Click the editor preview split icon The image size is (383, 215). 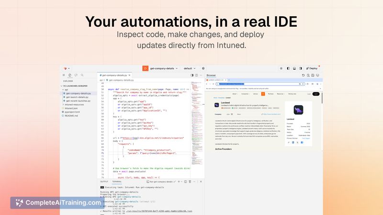192,75
